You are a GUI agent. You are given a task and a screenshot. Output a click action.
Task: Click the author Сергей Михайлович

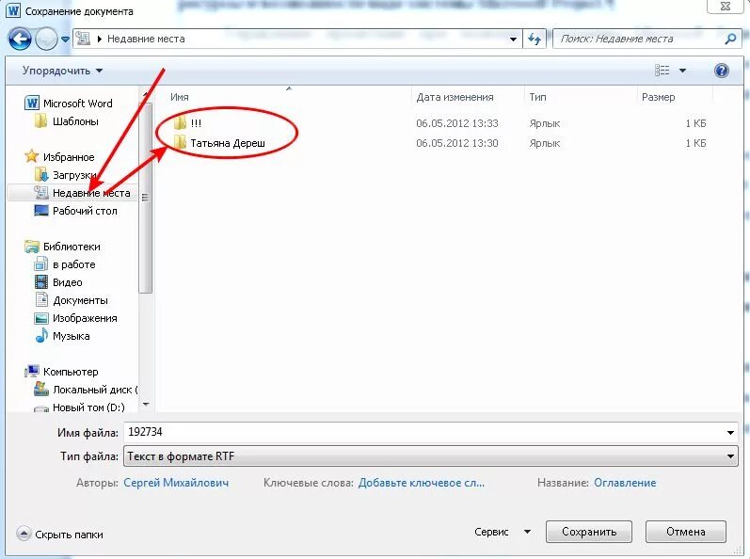point(176,483)
